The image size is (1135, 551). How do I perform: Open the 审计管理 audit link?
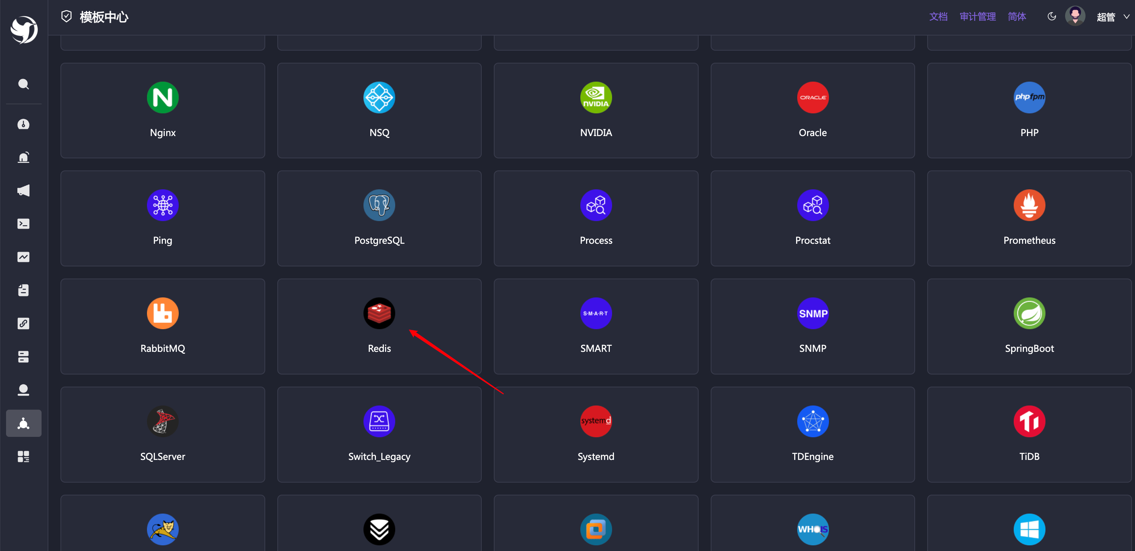(x=977, y=17)
